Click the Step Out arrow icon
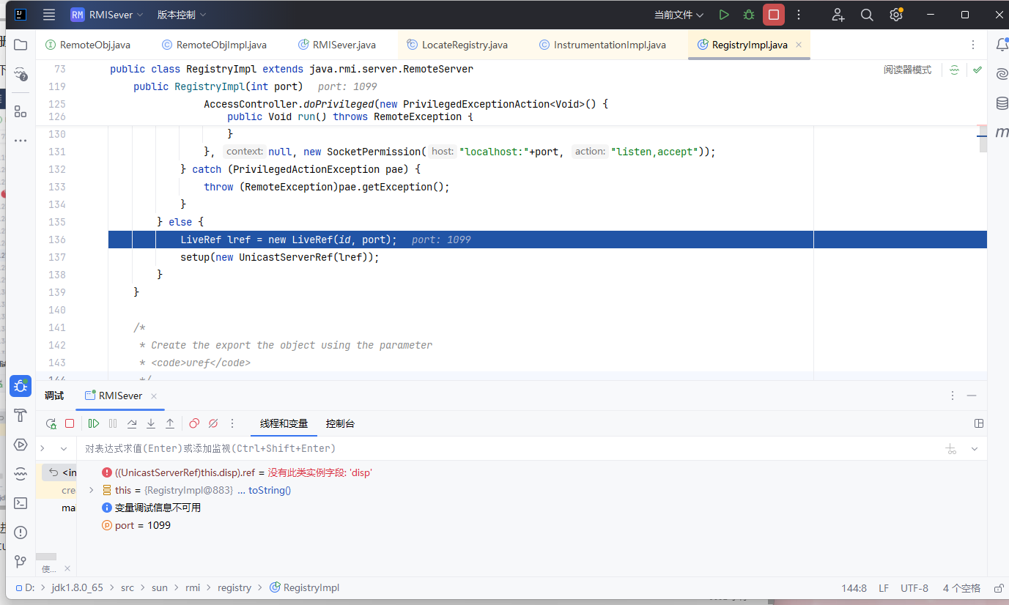The width and height of the screenshot is (1009, 605). click(170, 423)
